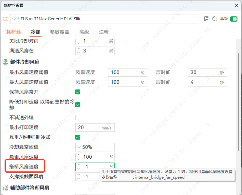Increase 搭桥风扇速度 with up arrow

(x=79, y=165)
